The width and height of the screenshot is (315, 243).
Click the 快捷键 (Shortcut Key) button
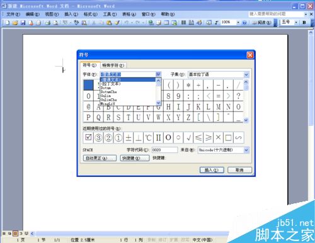(x=135, y=158)
